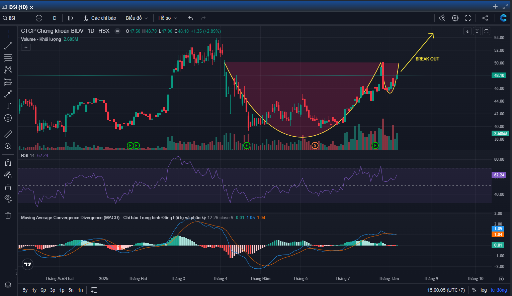The height and width of the screenshot is (296, 512).
Task: Share the chart
Action: 485,18
